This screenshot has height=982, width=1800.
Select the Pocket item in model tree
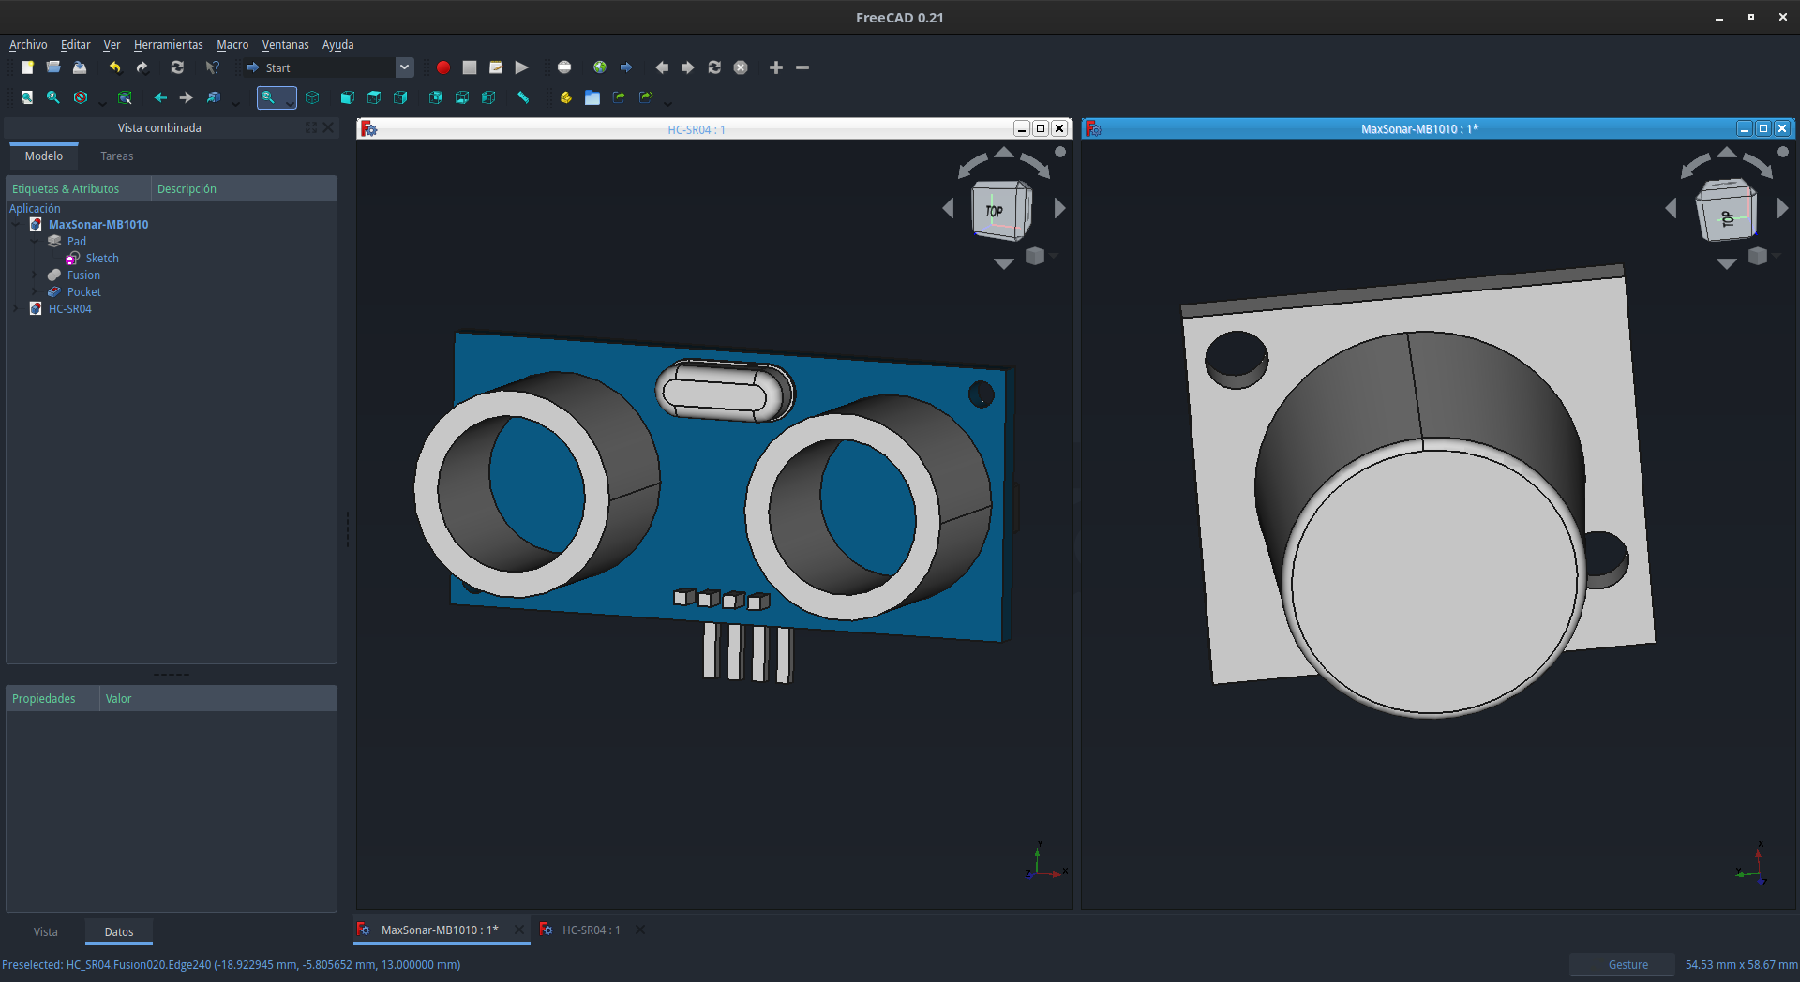(83, 292)
